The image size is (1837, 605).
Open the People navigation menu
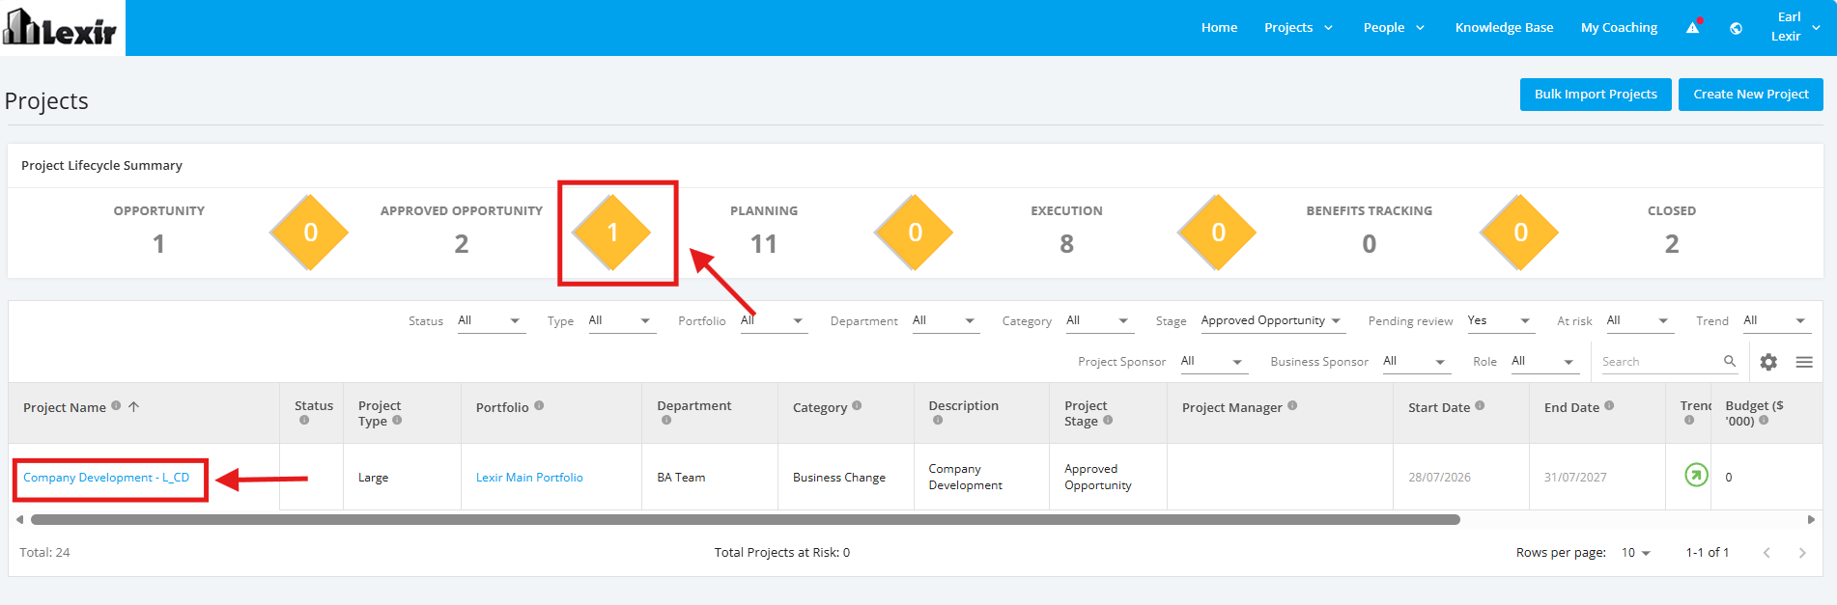pyautogui.click(x=1394, y=27)
